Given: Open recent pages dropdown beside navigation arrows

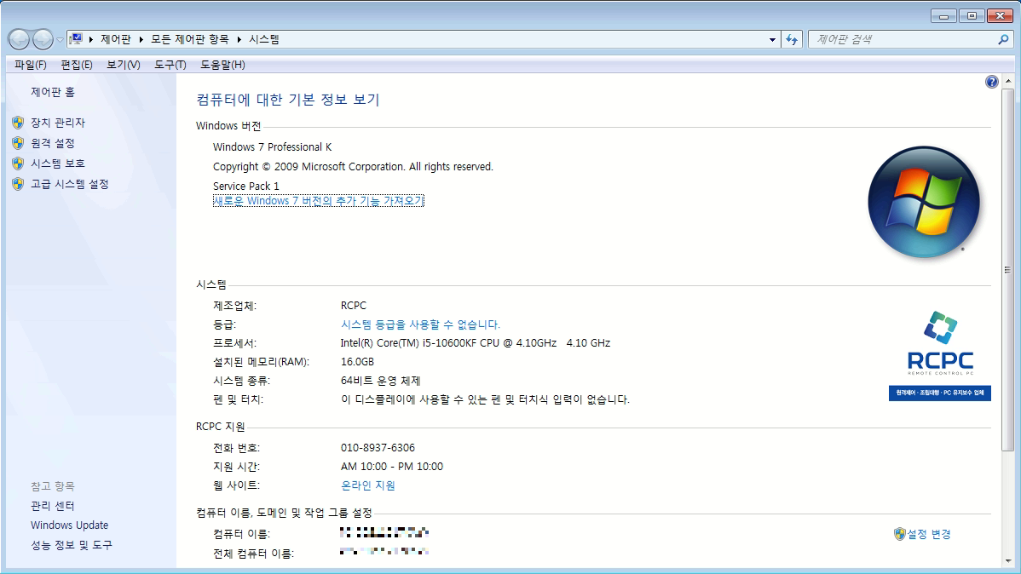Looking at the screenshot, I should click(60, 40).
